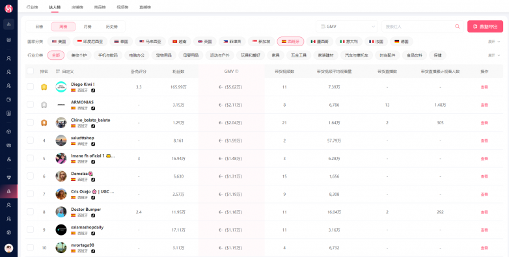The image size is (509, 257).
Task: Check the ARMONIAS row checkbox
Action: [30, 105]
